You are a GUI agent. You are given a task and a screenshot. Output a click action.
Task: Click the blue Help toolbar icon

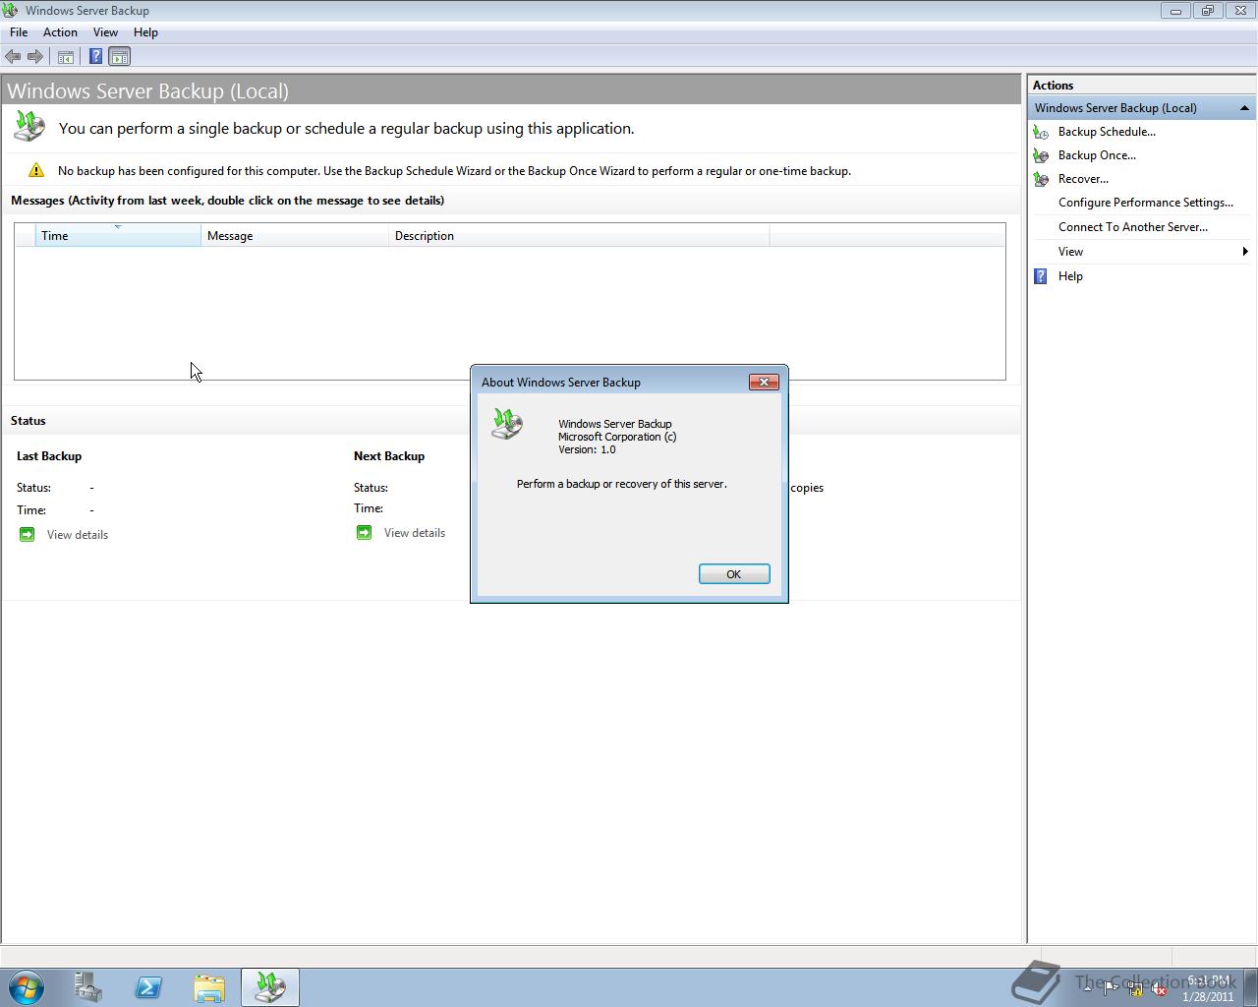tap(95, 56)
